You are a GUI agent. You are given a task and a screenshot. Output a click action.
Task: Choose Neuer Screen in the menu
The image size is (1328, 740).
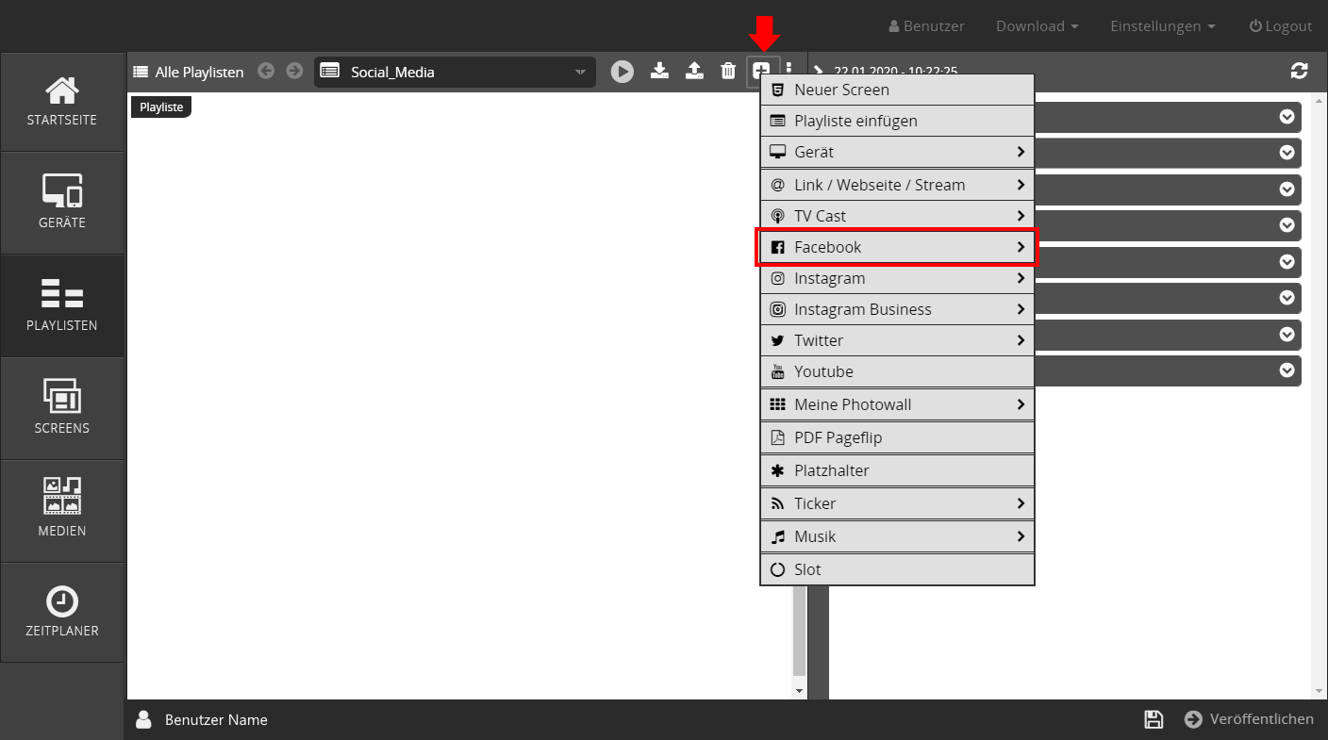[x=897, y=90]
